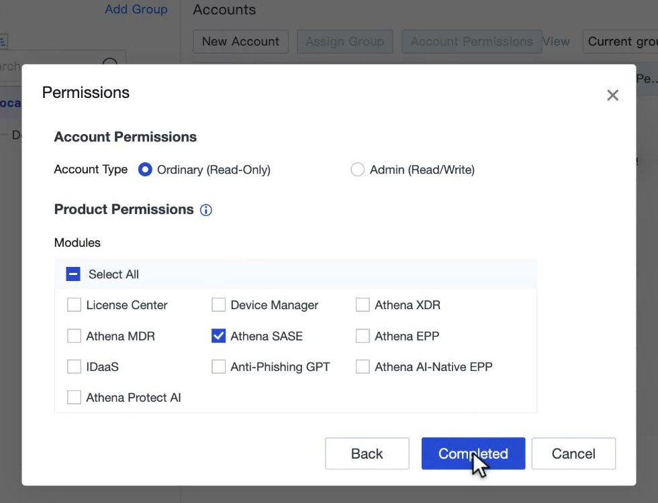This screenshot has height=503, width=658.
Task: Cancel the Permissions dialog
Action: point(573,453)
